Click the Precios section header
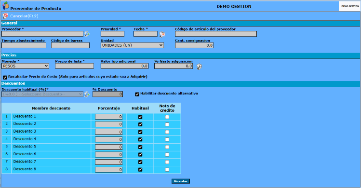 click(x=180, y=55)
